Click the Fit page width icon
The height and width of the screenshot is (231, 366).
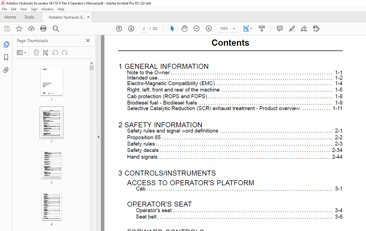[x=246, y=29]
